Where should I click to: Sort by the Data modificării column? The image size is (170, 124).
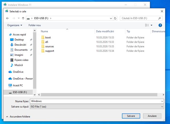click(105, 31)
